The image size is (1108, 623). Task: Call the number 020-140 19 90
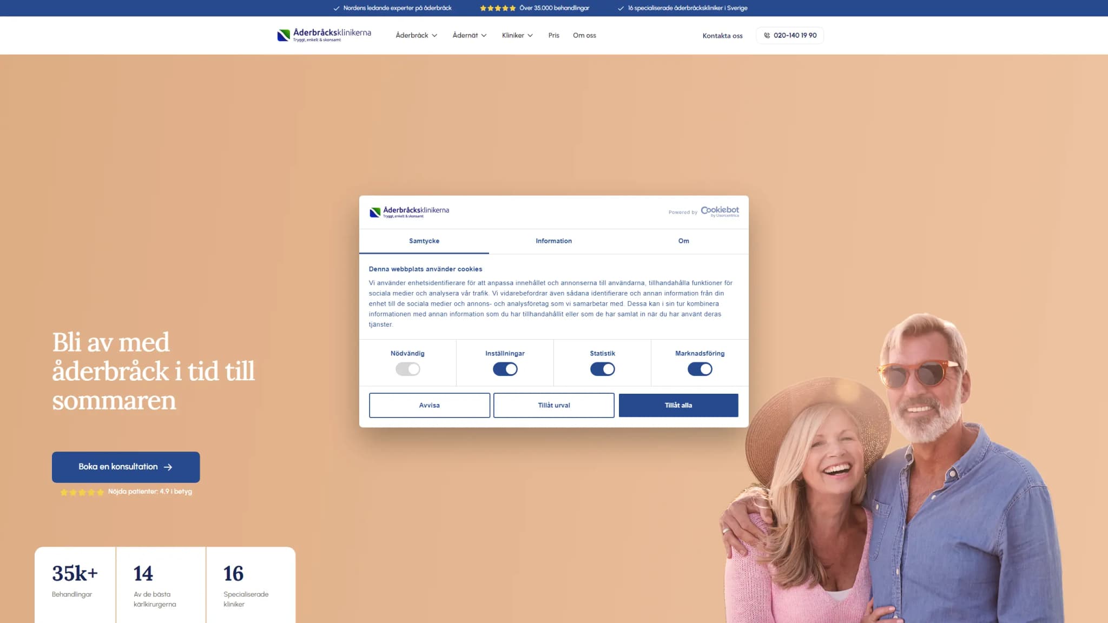click(790, 36)
